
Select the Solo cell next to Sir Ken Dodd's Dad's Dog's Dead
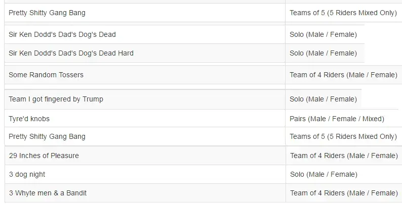[x=323, y=34]
